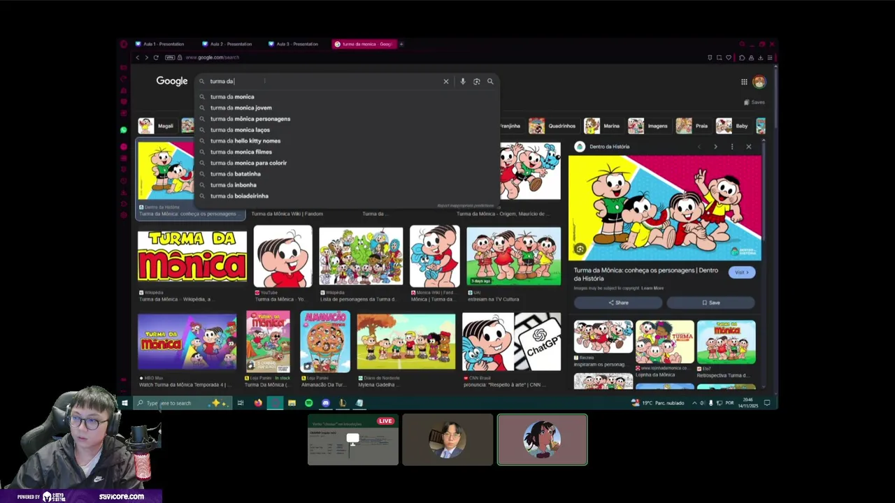
Task: Filter images by the Praia chip
Action: (x=694, y=126)
